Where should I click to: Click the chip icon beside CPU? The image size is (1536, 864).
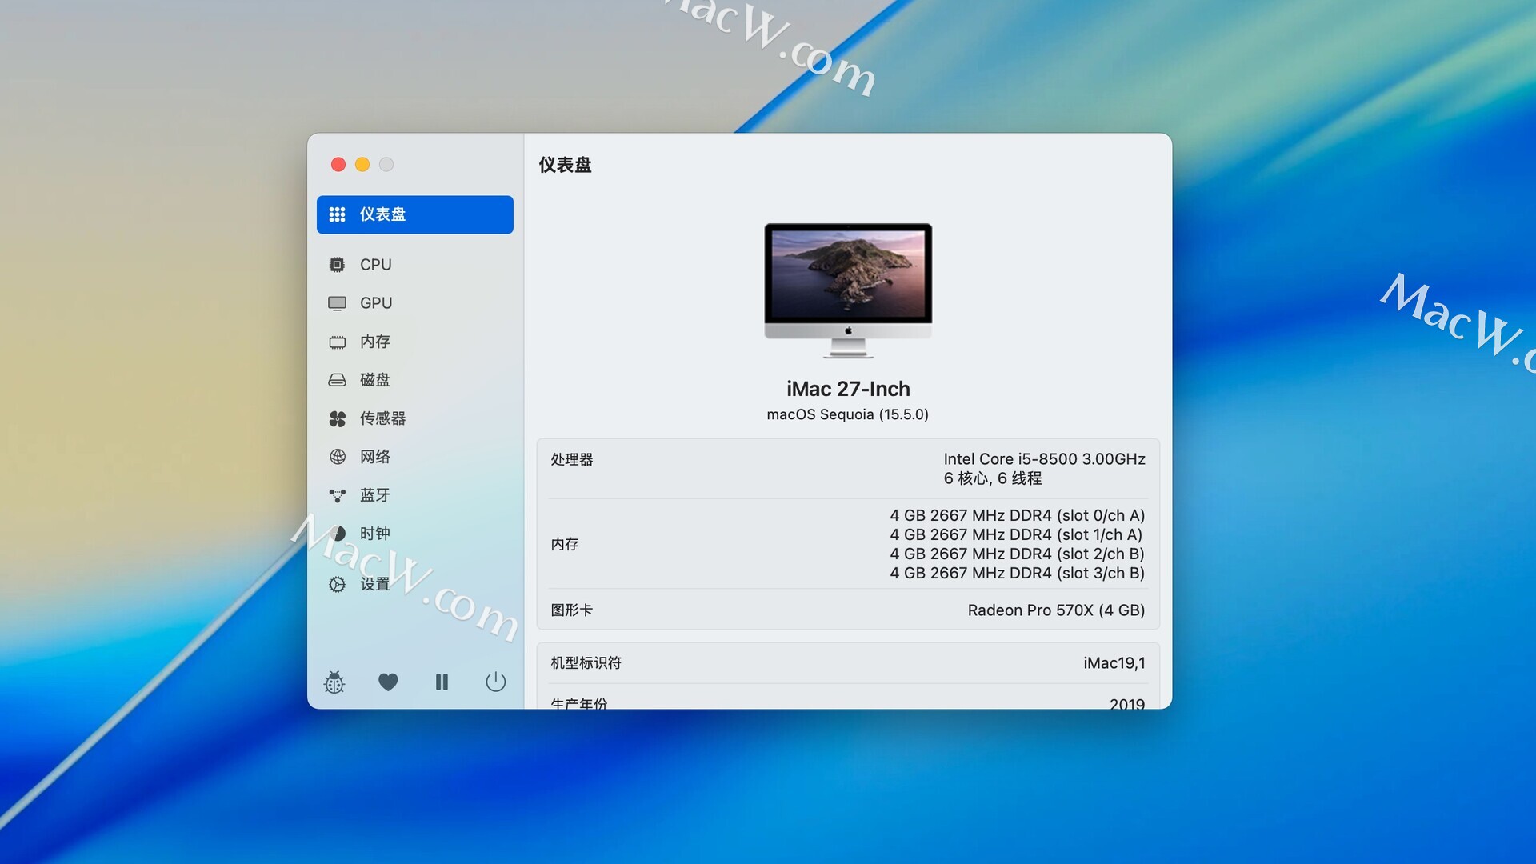(x=338, y=265)
